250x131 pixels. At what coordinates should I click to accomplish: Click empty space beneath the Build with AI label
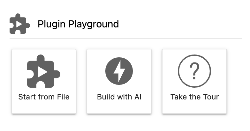(119, 107)
